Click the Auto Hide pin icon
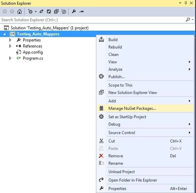The height and width of the screenshot is (193, 196). tap(186, 3)
